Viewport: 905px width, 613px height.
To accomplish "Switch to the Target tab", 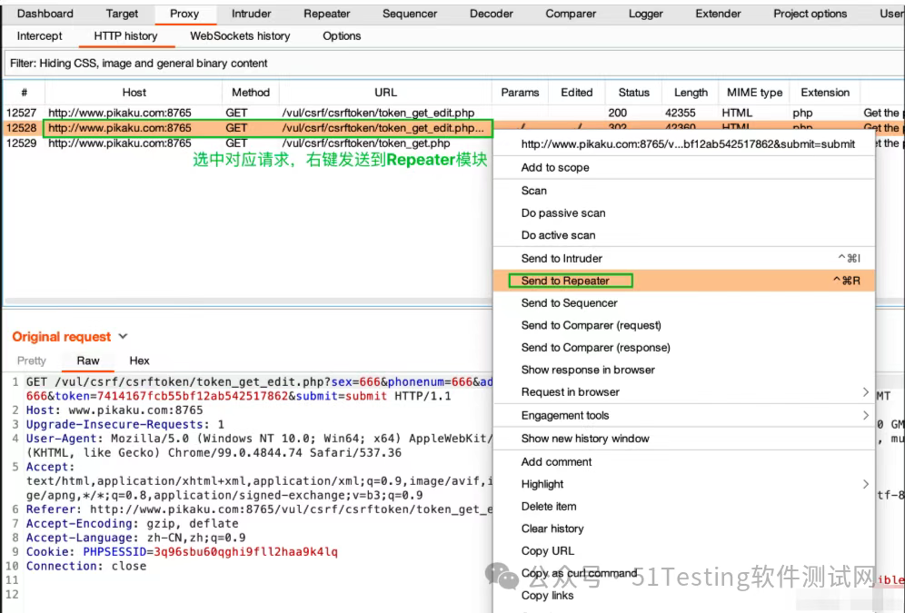I will 122,14.
